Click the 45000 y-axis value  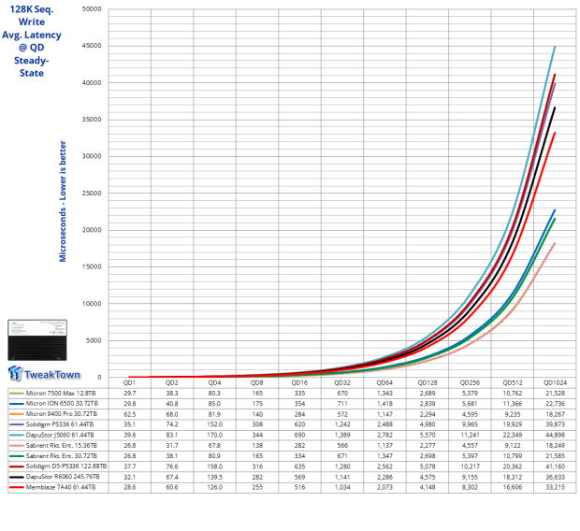tap(92, 46)
